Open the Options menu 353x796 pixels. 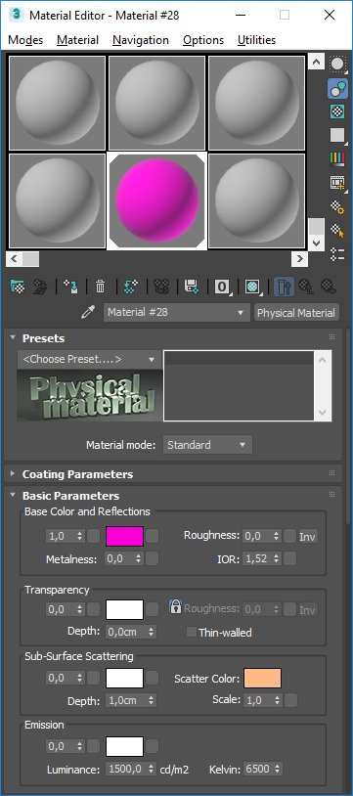203,40
